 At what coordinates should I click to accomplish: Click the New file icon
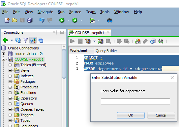tap(7, 20)
